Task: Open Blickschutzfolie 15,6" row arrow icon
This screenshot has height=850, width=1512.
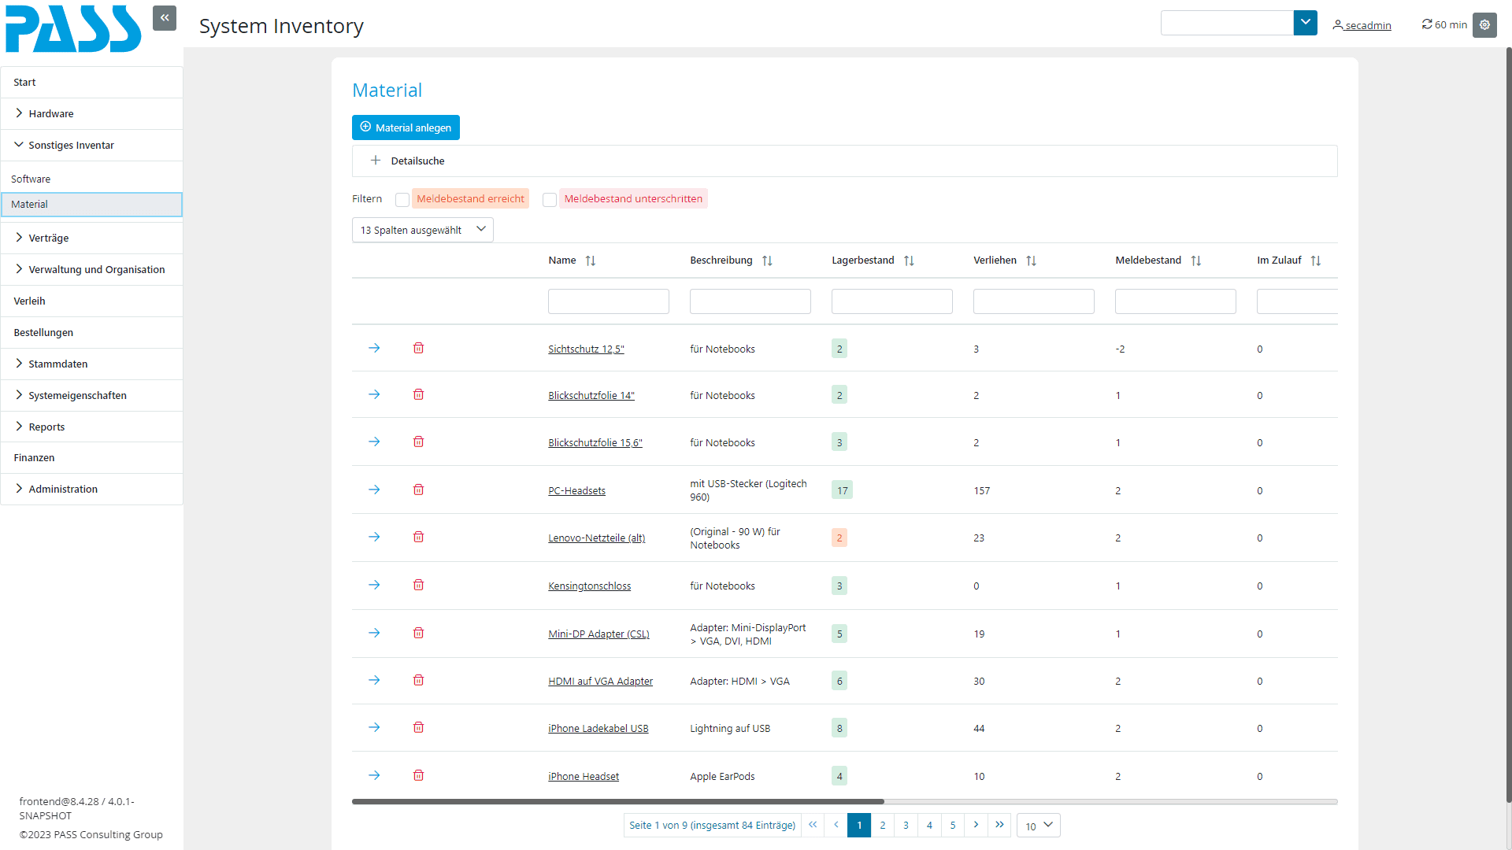Action: click(374, 442)
